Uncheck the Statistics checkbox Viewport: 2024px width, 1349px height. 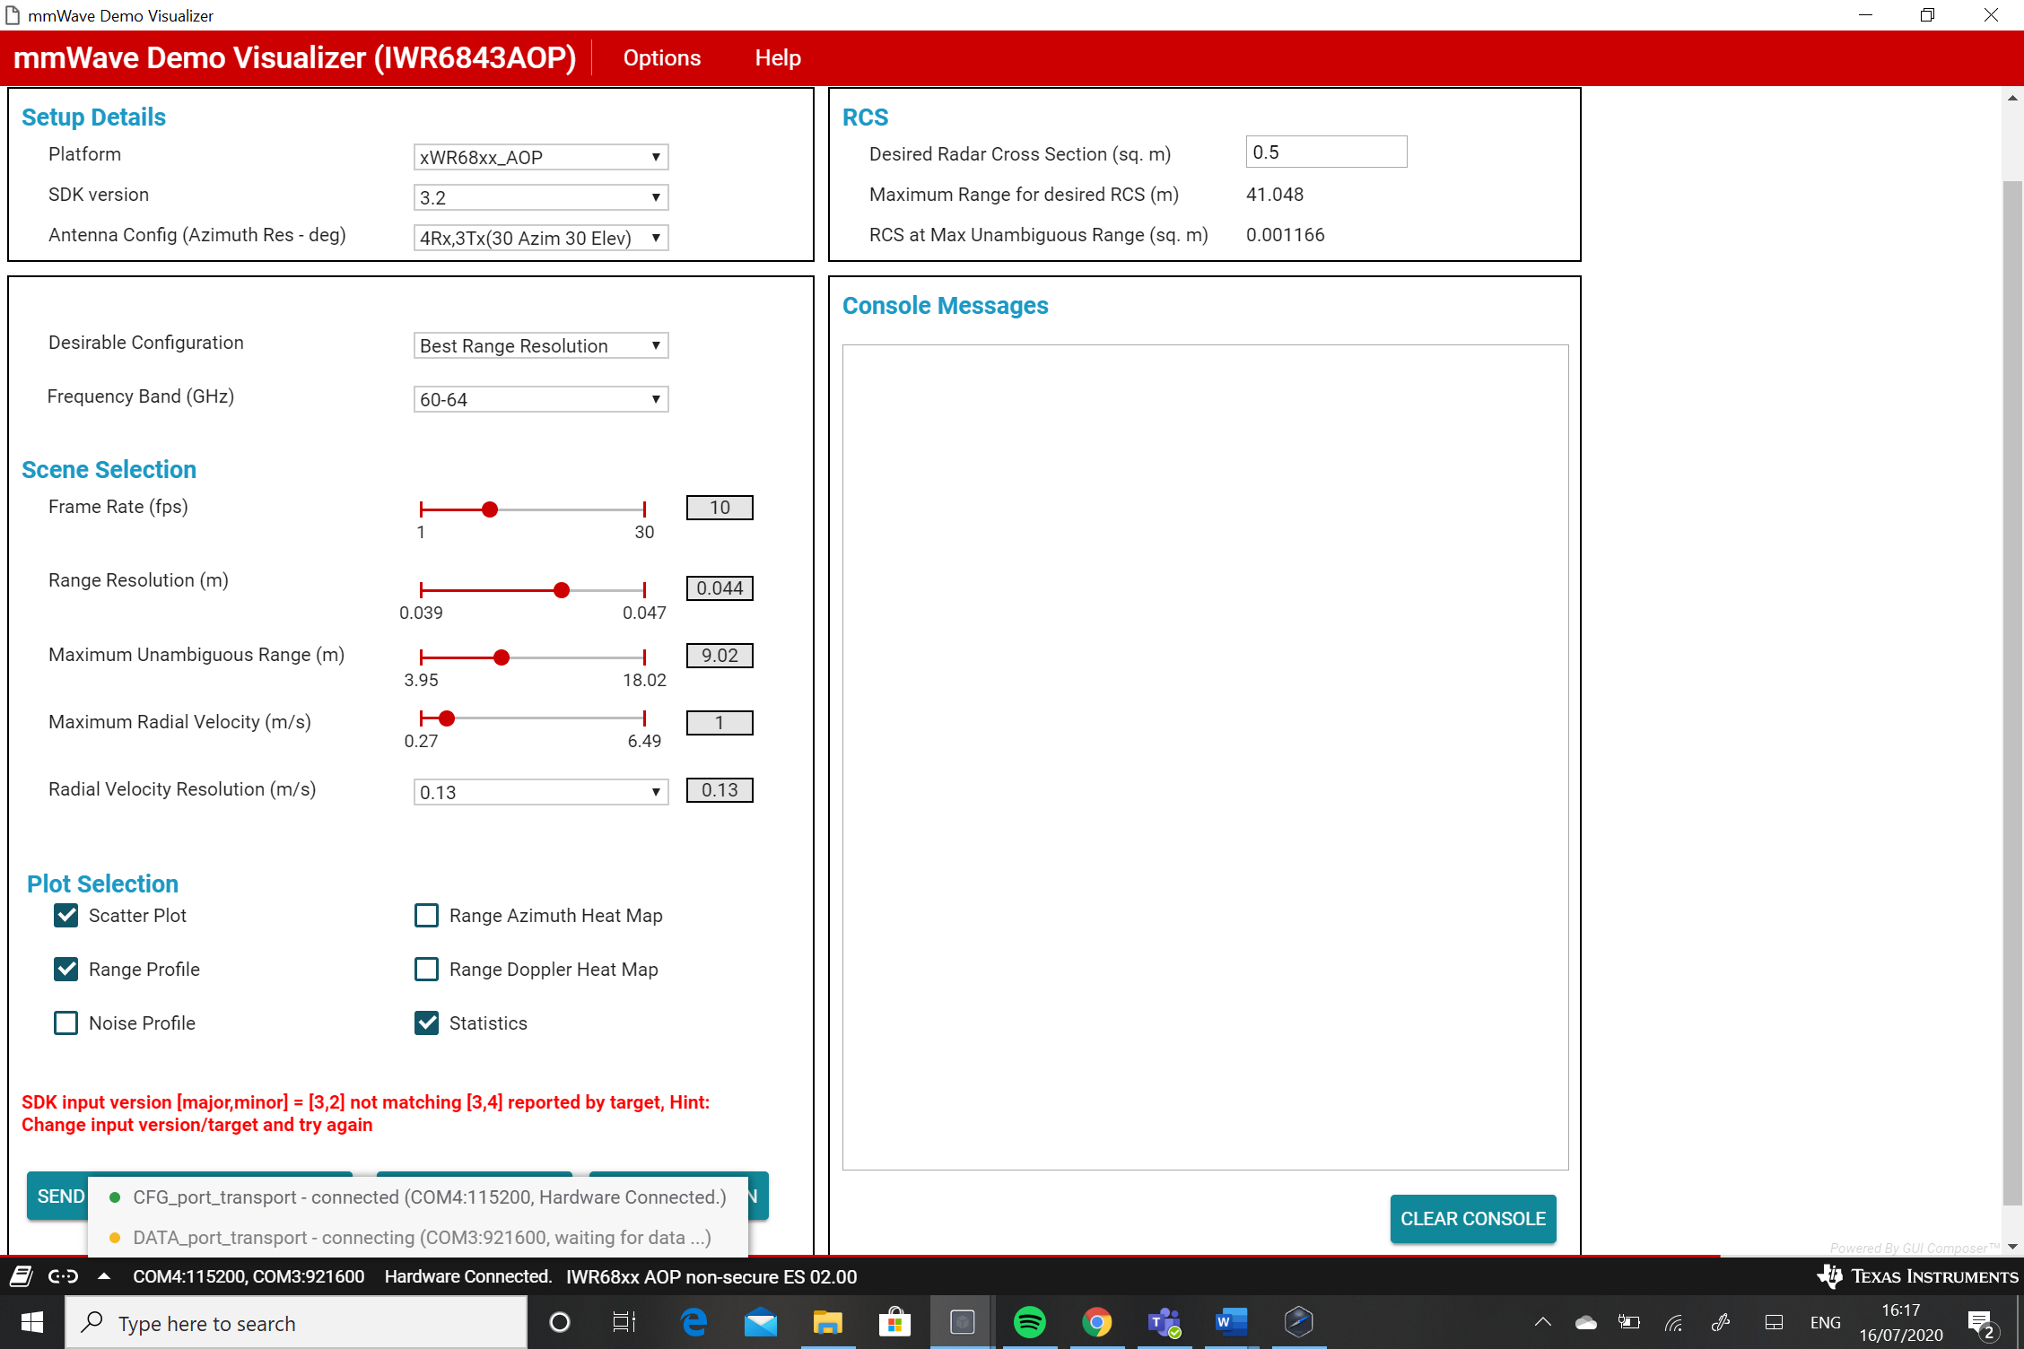click(x=427, y=1023)
